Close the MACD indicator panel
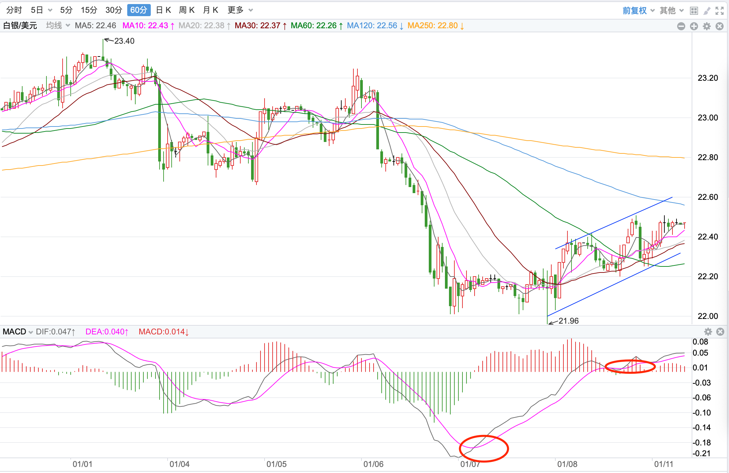729x473 pixels. point(720,332)
